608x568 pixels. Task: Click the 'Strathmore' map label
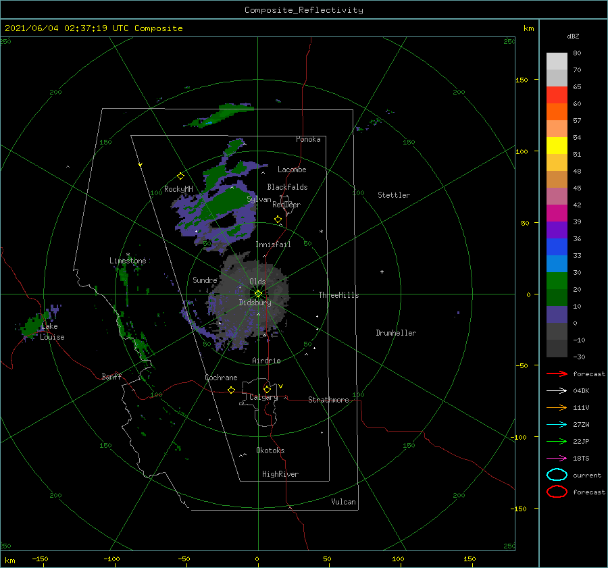(328, 400)
